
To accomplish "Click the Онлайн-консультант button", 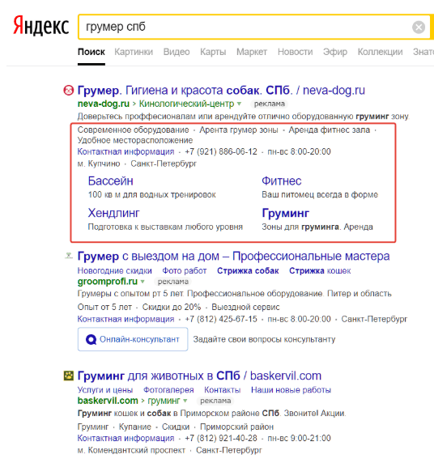I will point(133,339).
